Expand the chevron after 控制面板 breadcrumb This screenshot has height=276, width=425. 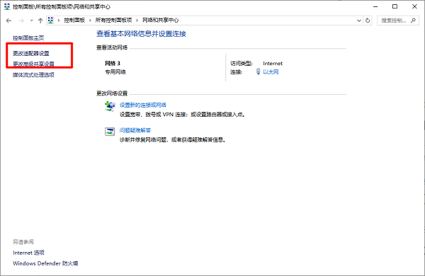pos(90,20)
